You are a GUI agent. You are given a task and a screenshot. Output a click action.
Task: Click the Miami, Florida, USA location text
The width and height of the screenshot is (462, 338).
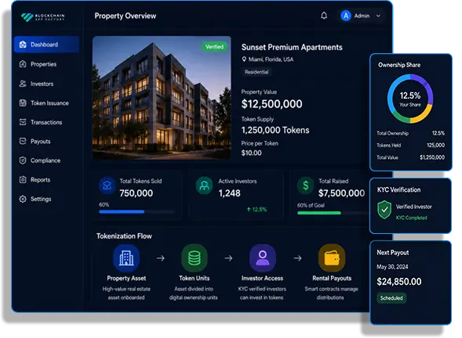[271, 59]
